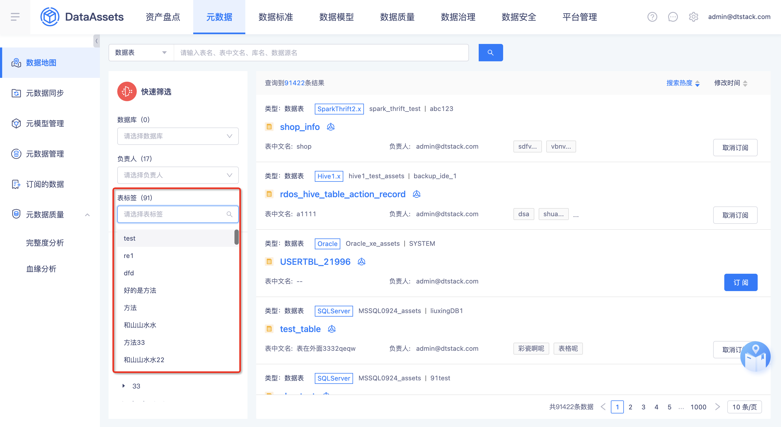Open the 平台管理 top tab

point(580,17)
